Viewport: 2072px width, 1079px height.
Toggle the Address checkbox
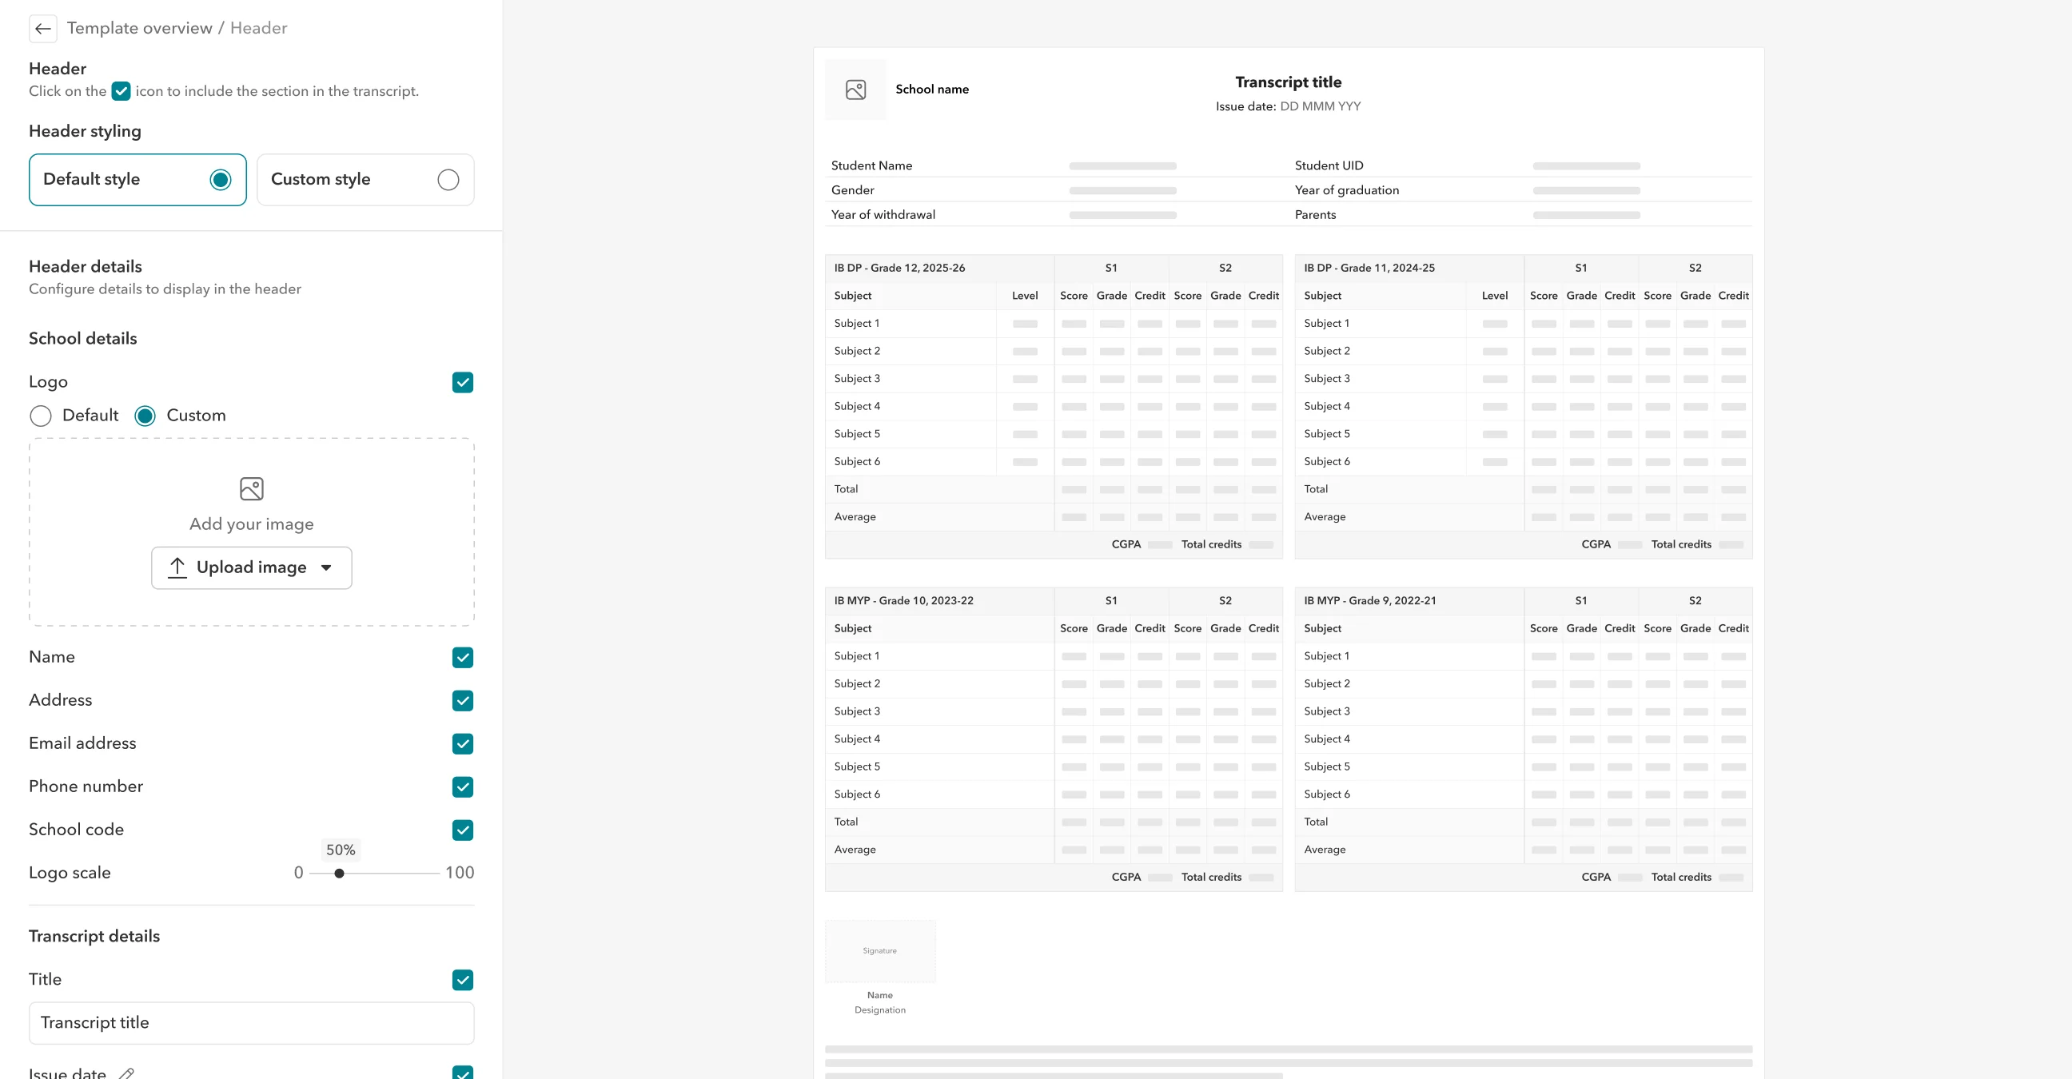pos(463,700)
